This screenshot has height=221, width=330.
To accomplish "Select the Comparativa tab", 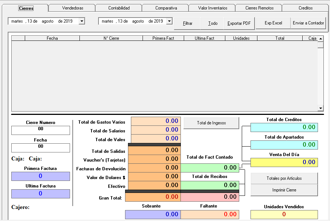I will tap(166, 8).
